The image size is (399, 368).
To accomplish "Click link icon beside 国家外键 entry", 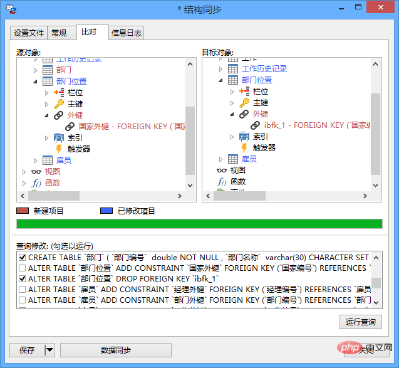I will 70,126.
